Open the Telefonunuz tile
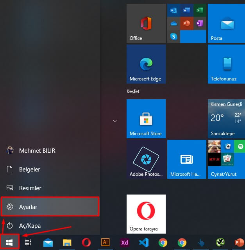Screen dimensions: 245x250 pos(226,64)
